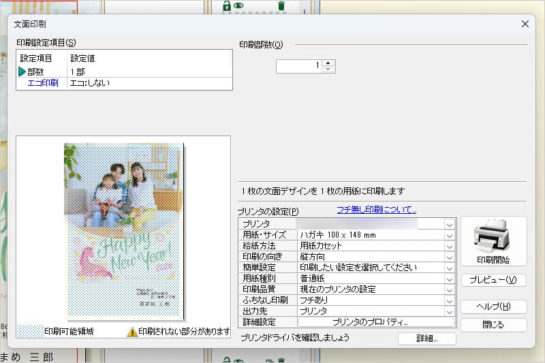Open the 給紙方法 dropdown
This screenshot has width=545, height=363.
click(449, 246)
